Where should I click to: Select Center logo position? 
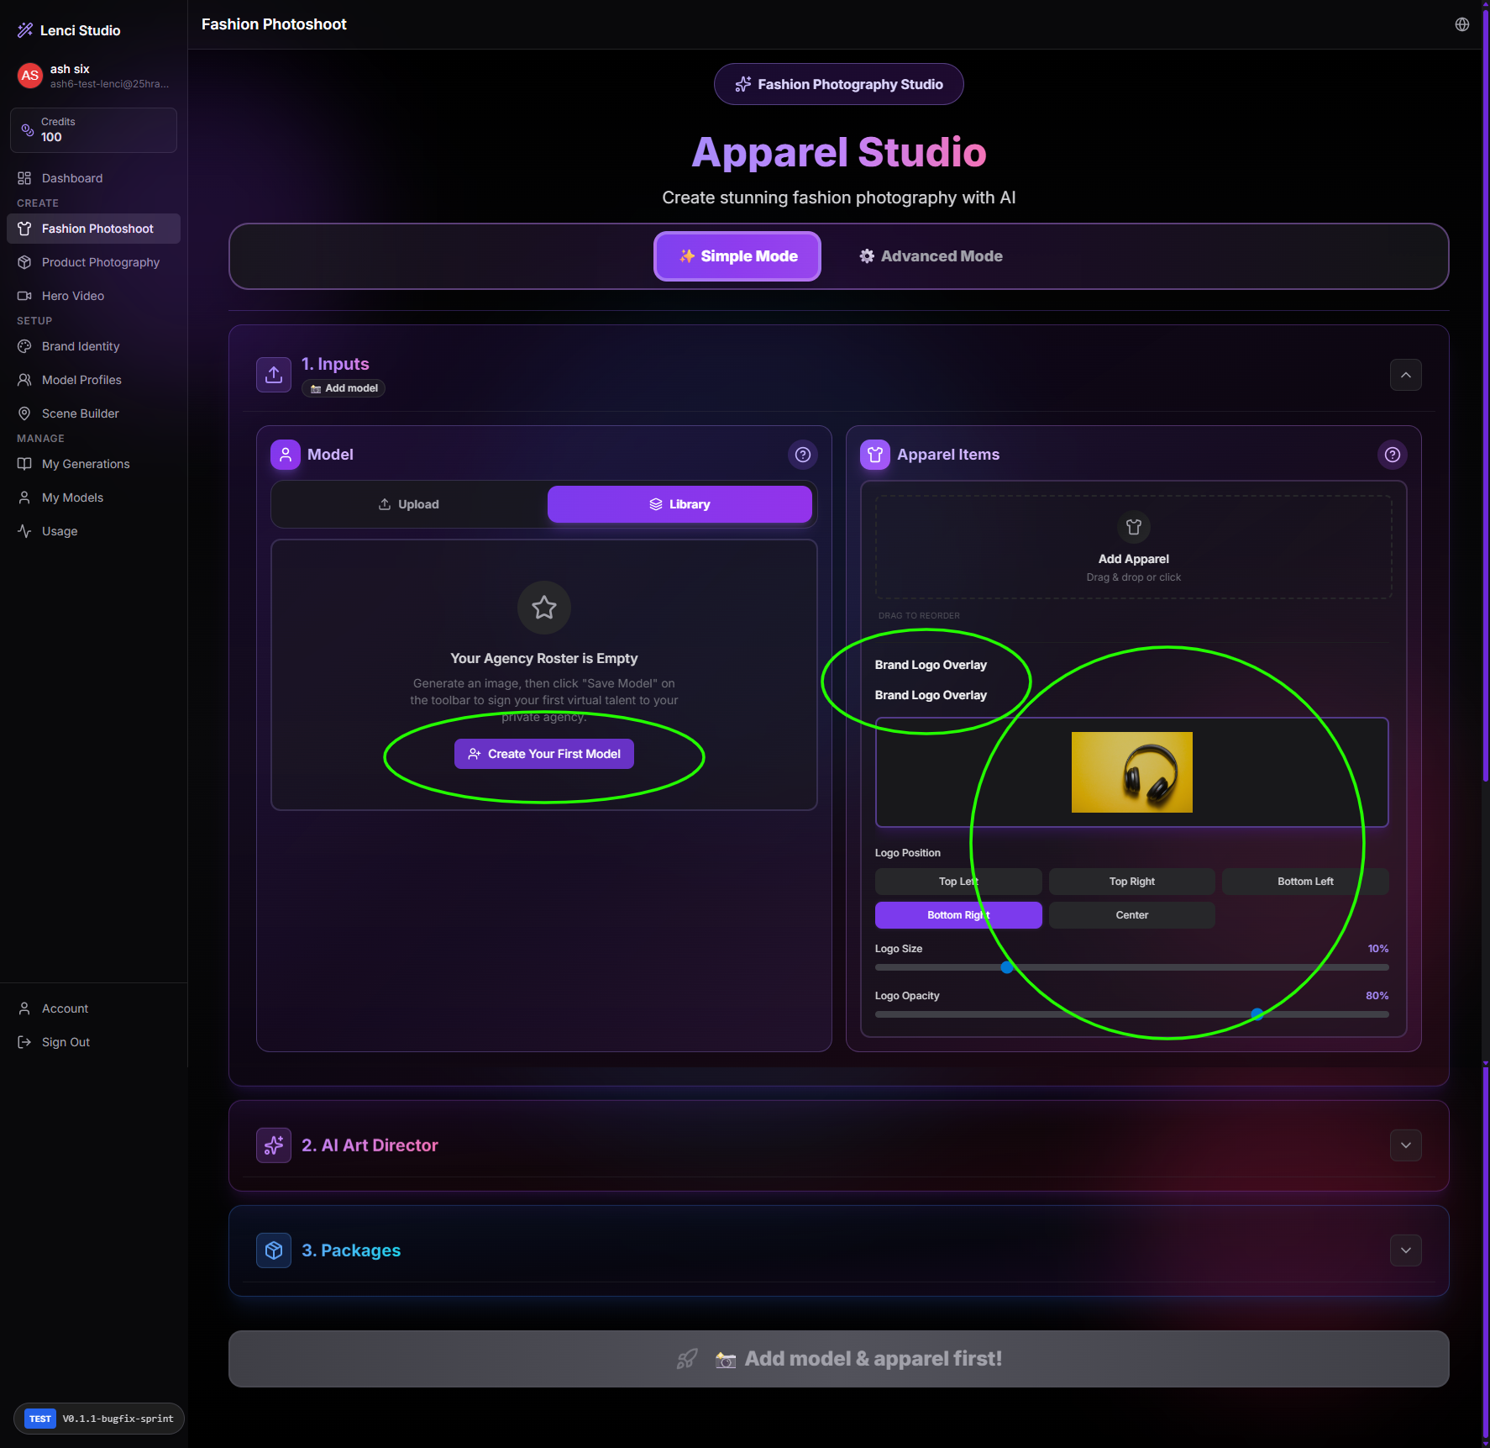click(x=1131, y=915)
